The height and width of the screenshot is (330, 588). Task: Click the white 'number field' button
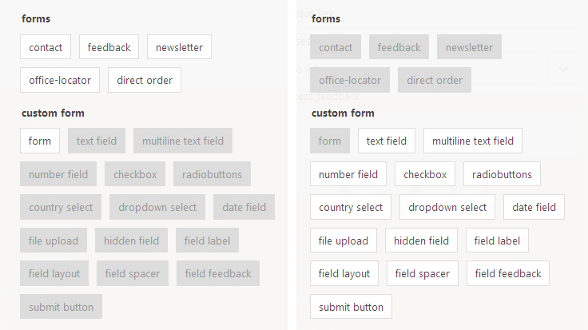(x=348, y=174)
